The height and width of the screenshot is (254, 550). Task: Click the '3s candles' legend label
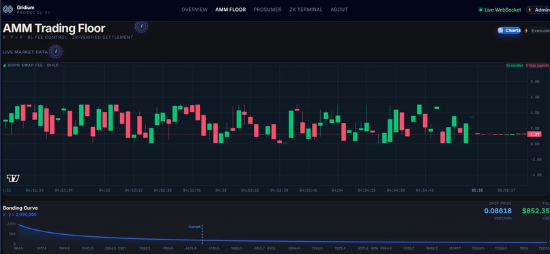(x=515, y=66)
